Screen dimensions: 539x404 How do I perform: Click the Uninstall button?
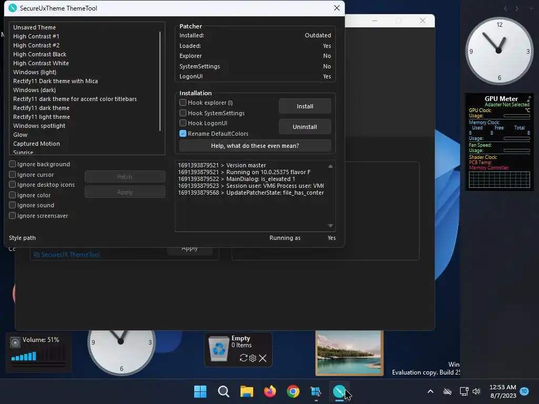point(305,127)
